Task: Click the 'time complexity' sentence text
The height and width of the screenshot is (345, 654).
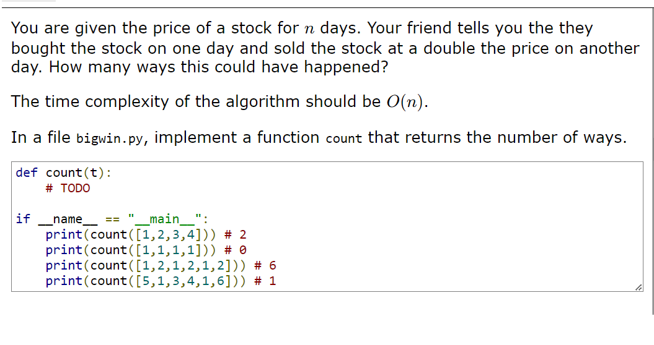Action: click(x=219, y=102)
